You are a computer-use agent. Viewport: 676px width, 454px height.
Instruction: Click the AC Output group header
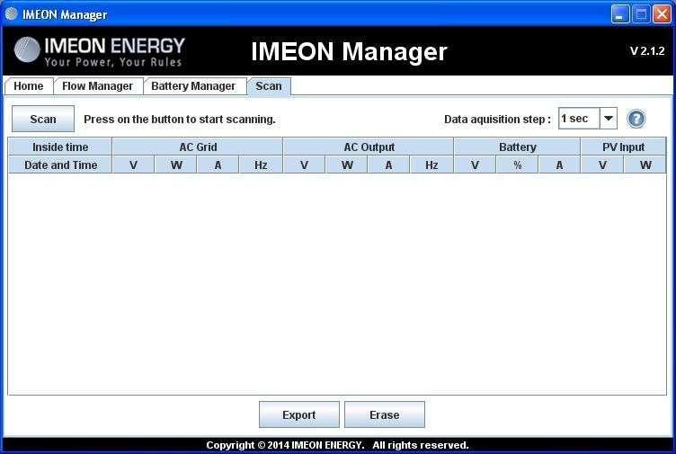pyautogui.click(x=369, y=147)
